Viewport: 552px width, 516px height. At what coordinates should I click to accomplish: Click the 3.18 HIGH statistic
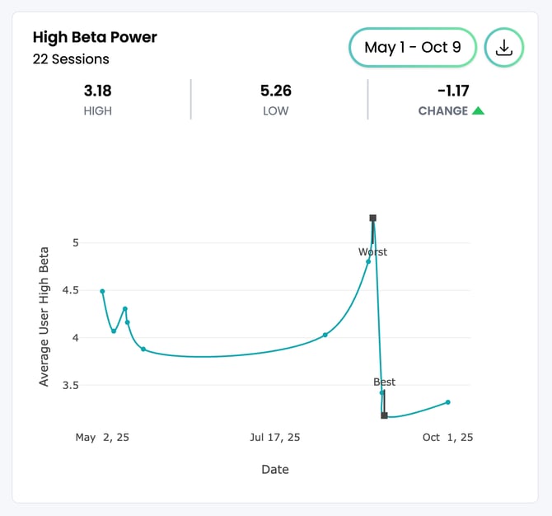97,90
